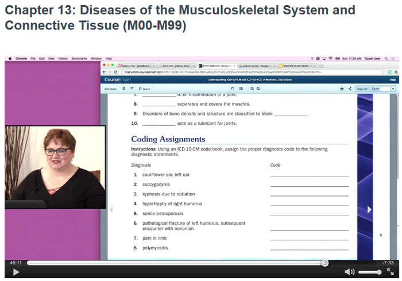
Task: Click the Exit Reader button
Action: [x=111, y=89]
